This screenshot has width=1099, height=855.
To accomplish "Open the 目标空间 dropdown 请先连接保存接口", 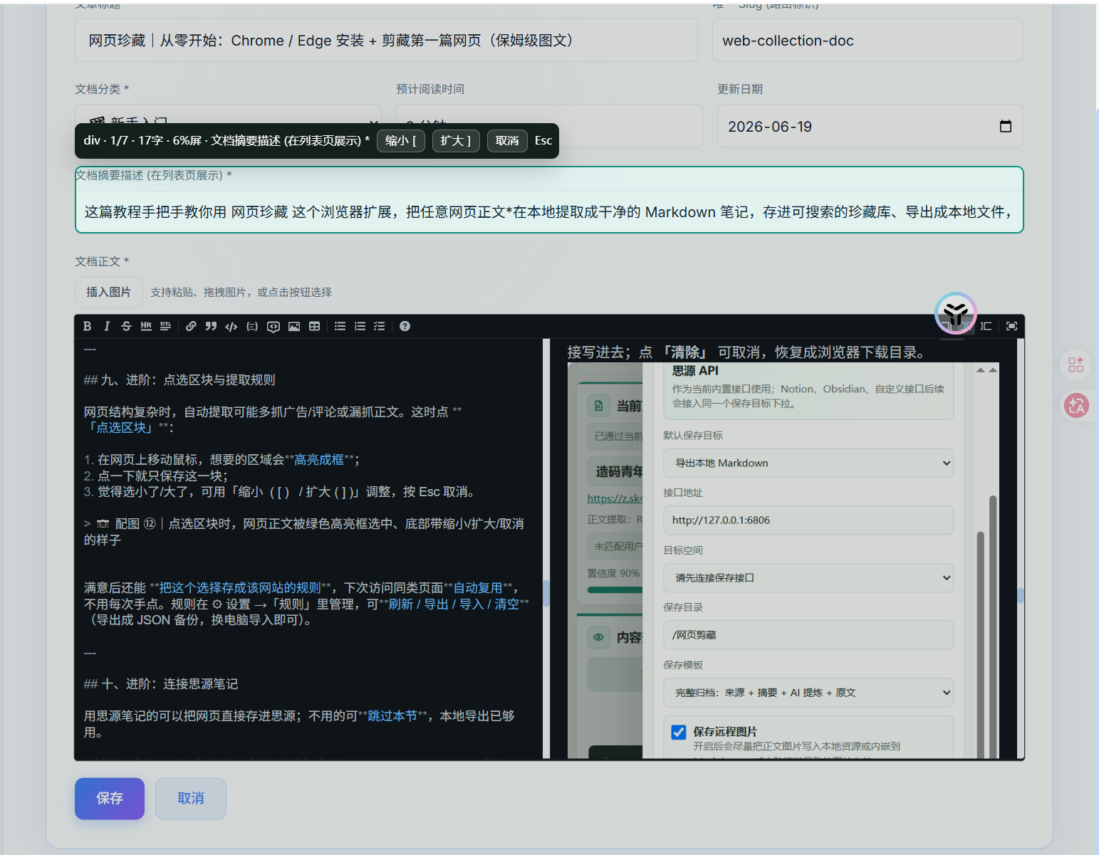I will [x=808, y=577].
